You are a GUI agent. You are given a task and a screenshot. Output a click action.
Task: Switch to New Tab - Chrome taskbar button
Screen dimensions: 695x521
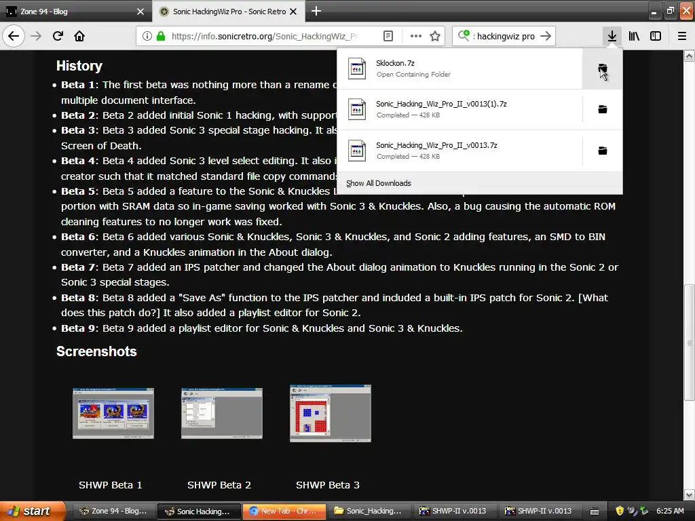pos(284,511)
